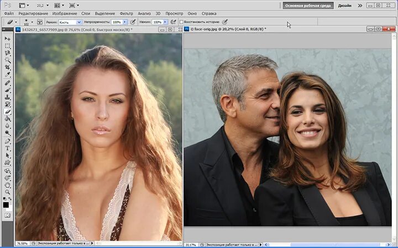
Task: Select the Eraser tool in toolbox
Action: coord(7,111)
